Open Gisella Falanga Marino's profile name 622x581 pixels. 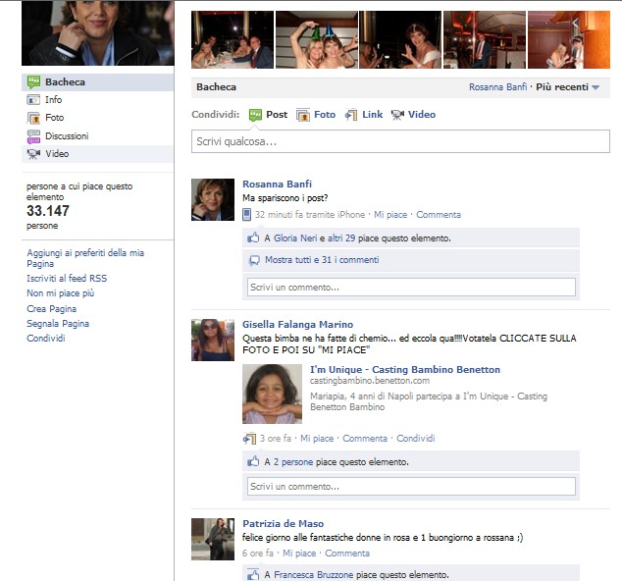pos(297,325)
